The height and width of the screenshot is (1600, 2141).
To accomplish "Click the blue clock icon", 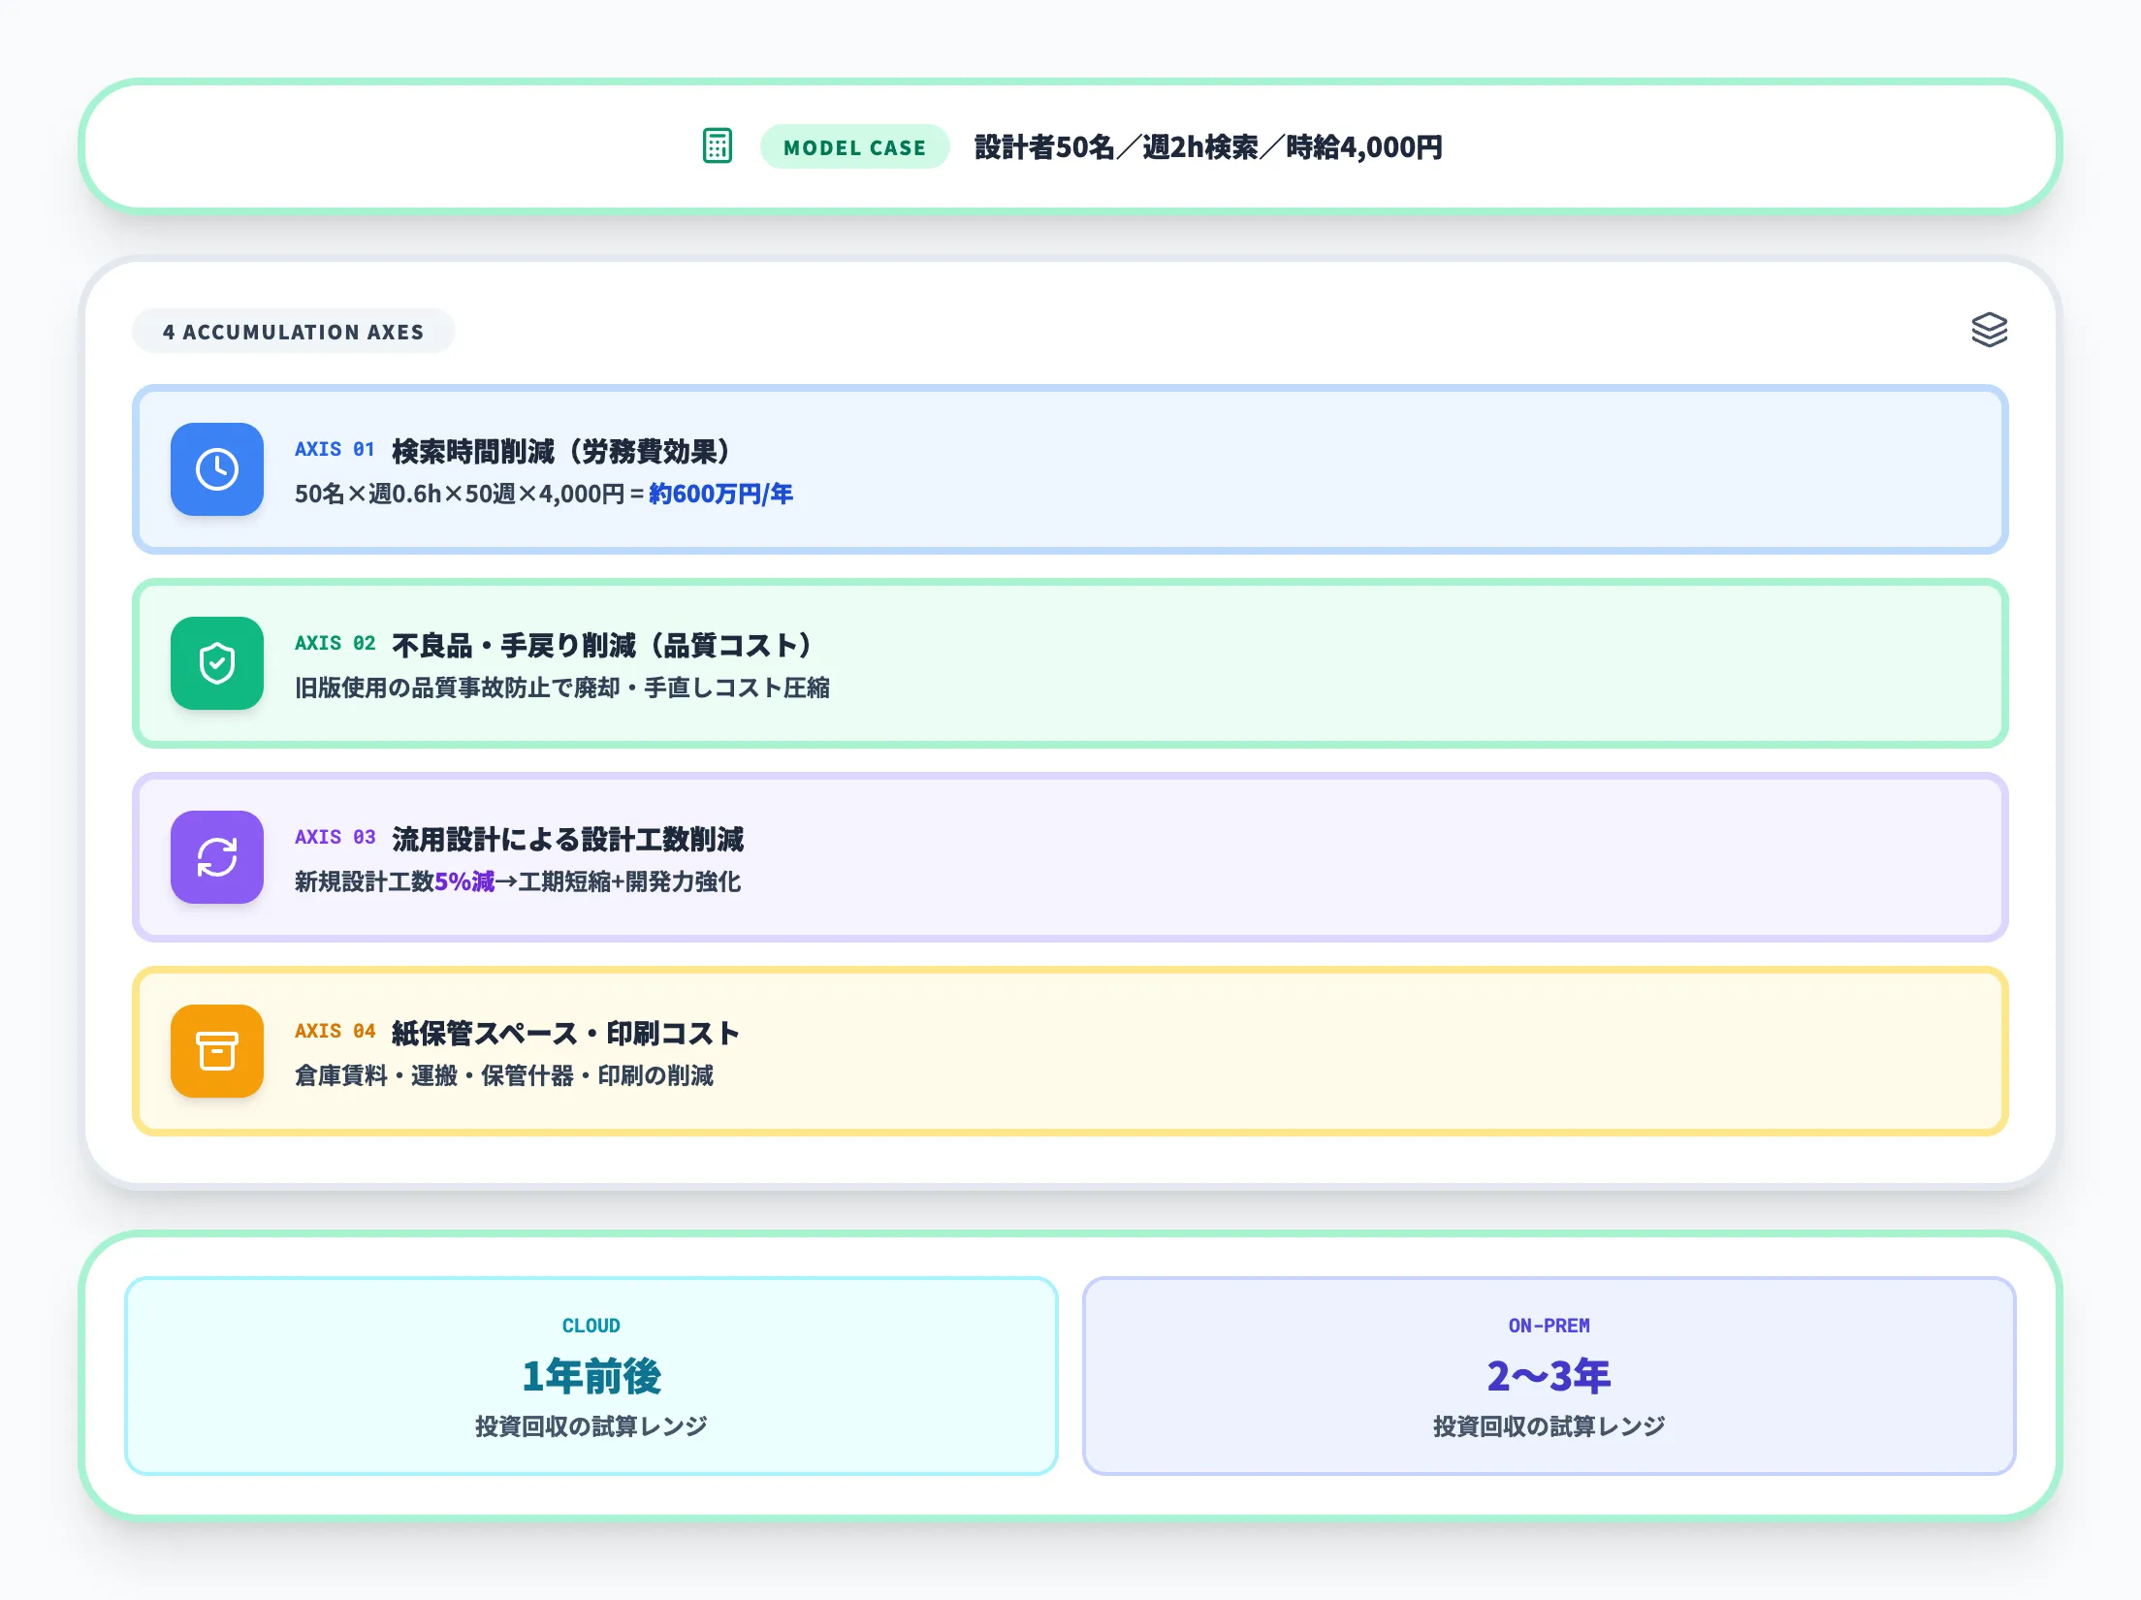I will [x=217, y=469].
